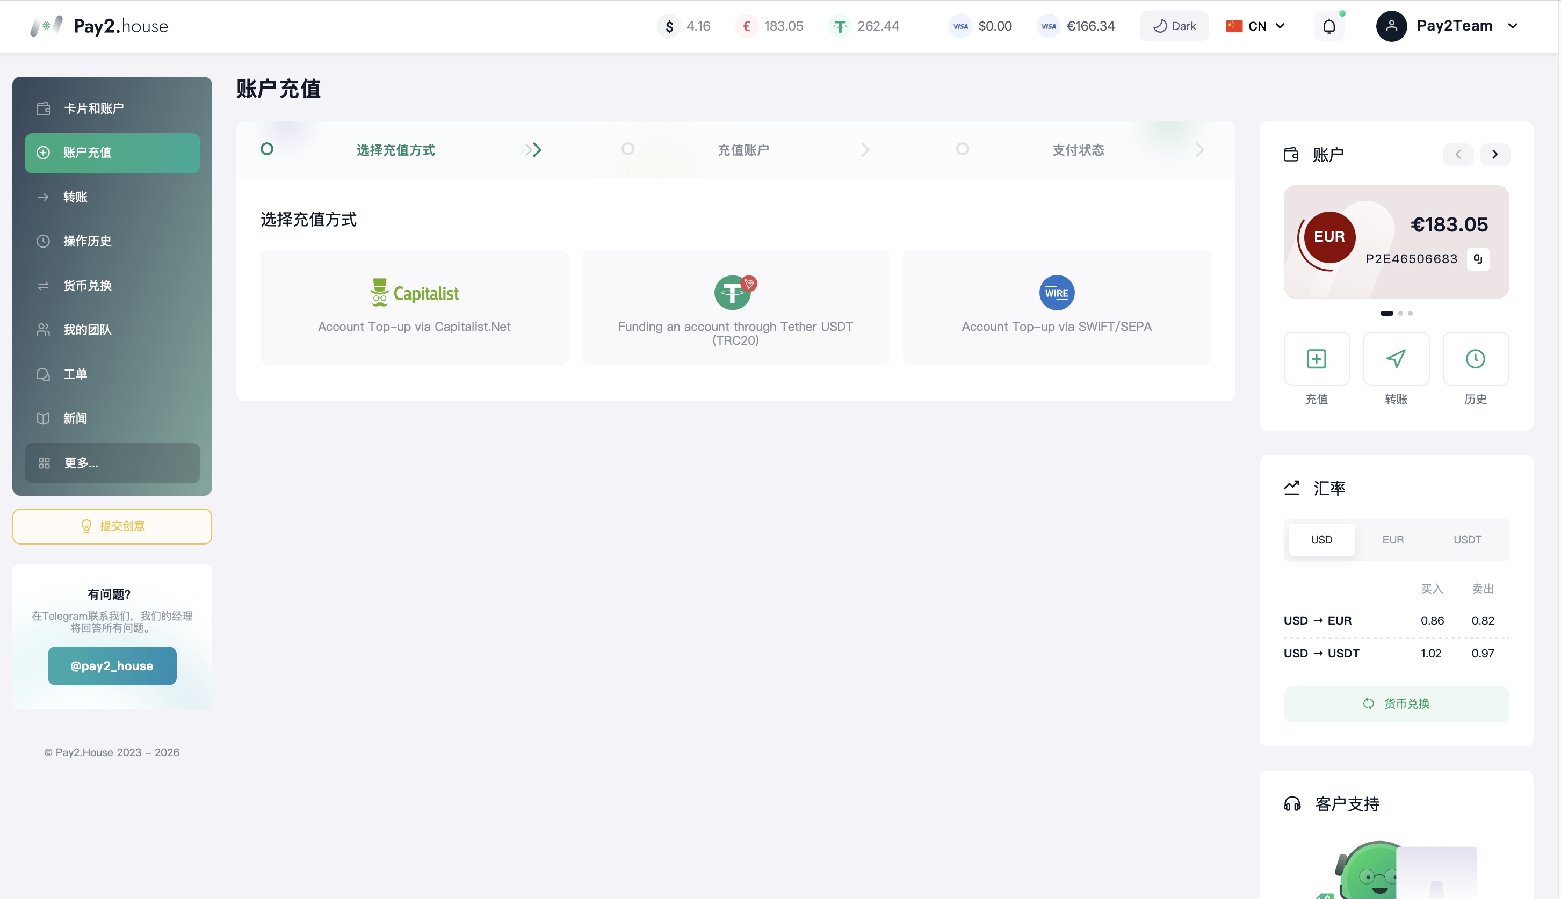1561x899 pixels.
Task: Select the Capitalist top-up method
Action: click(x=414, y=307)
